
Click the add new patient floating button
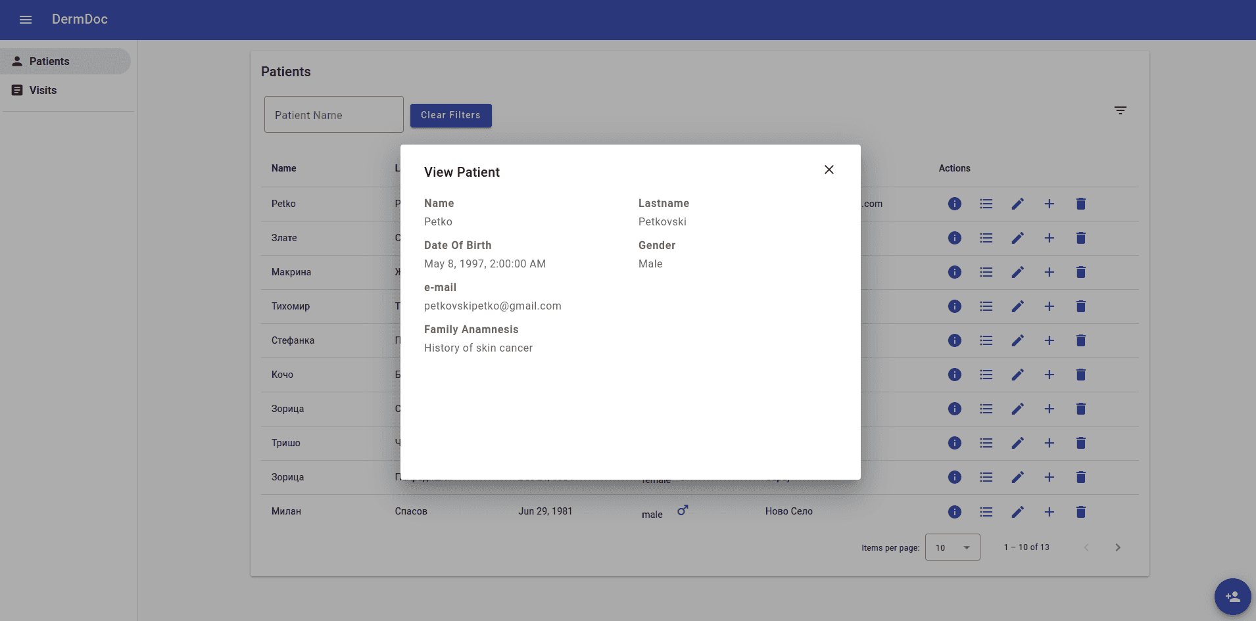pyautogui.click(x=1232, y=596)
